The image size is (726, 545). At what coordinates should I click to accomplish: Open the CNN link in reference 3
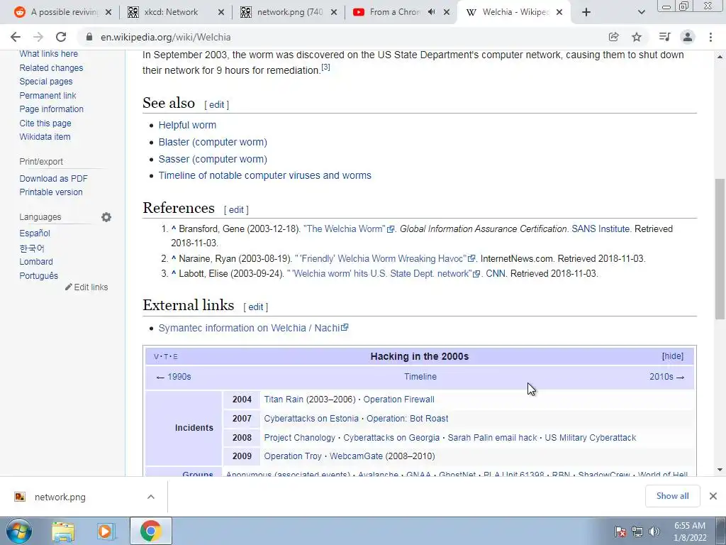tap(496, 273)
